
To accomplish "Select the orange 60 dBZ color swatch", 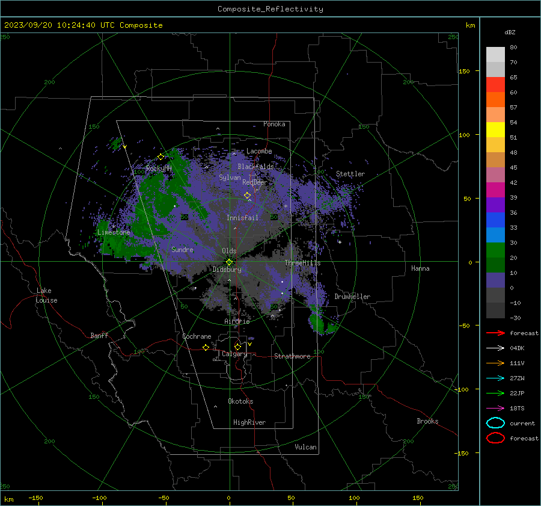I will click(495, 99).
